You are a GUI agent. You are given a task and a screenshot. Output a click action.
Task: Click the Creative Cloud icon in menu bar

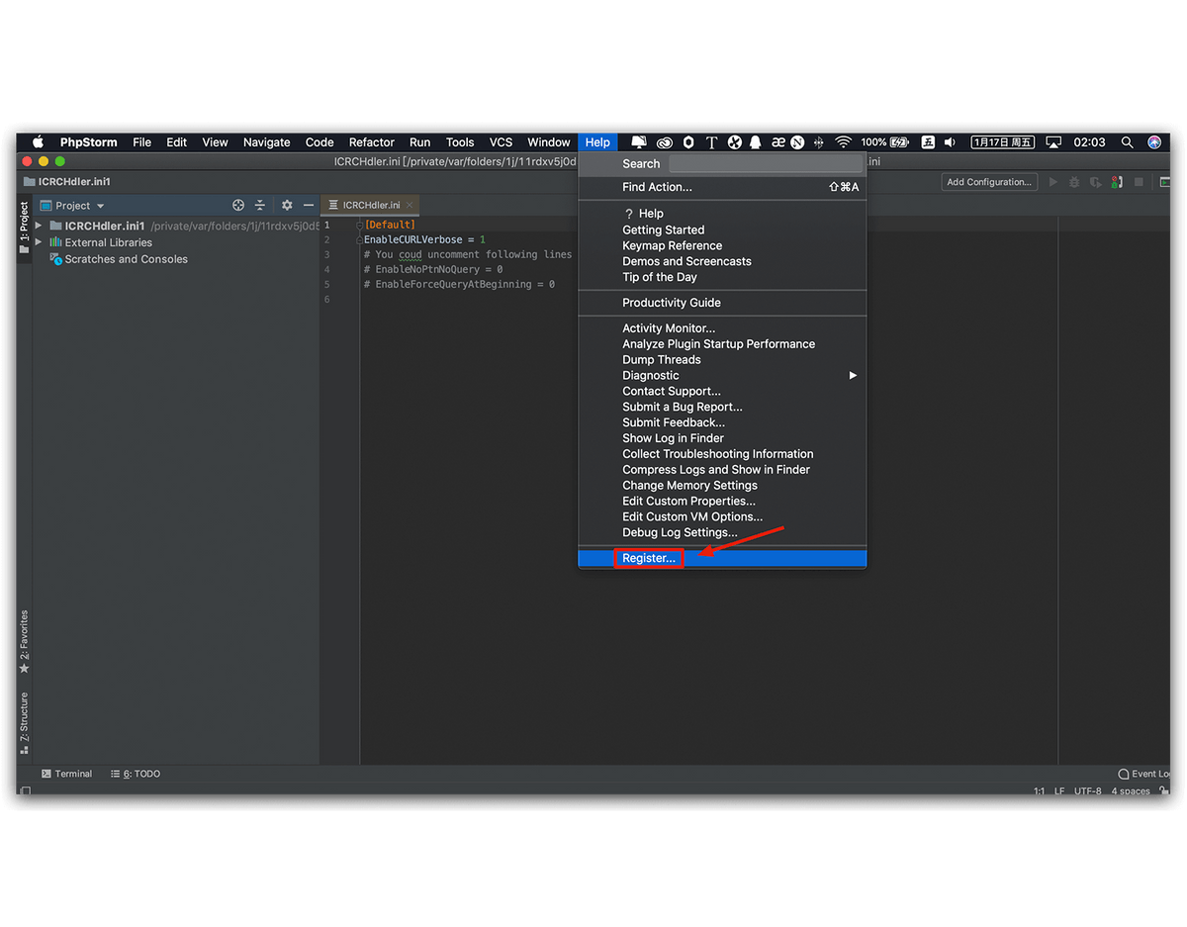click(664, 142)
